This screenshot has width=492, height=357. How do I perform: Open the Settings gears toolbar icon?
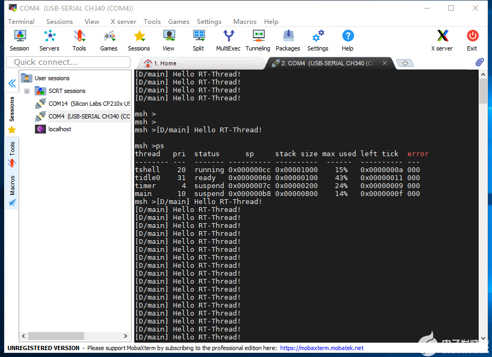[317, 40]
